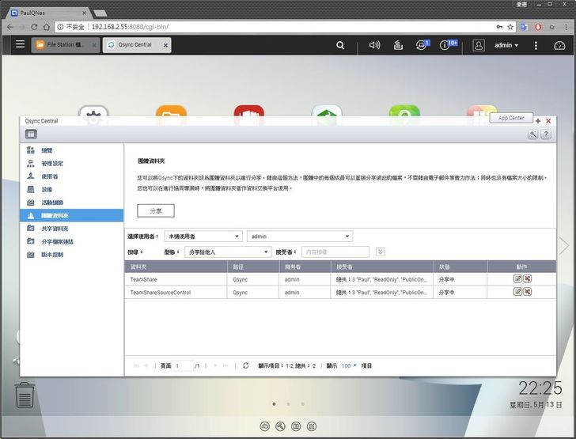Click the Qsync Central settings wrench icon
The image size is (576, 439).
click(533, 134)
